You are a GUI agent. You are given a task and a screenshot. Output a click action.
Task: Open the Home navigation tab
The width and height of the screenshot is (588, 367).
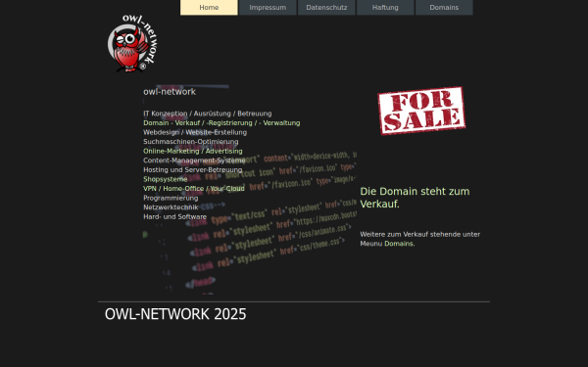[209, 8]
